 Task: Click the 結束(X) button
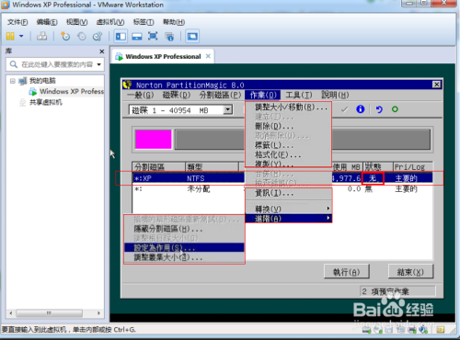tap(410, 272)
